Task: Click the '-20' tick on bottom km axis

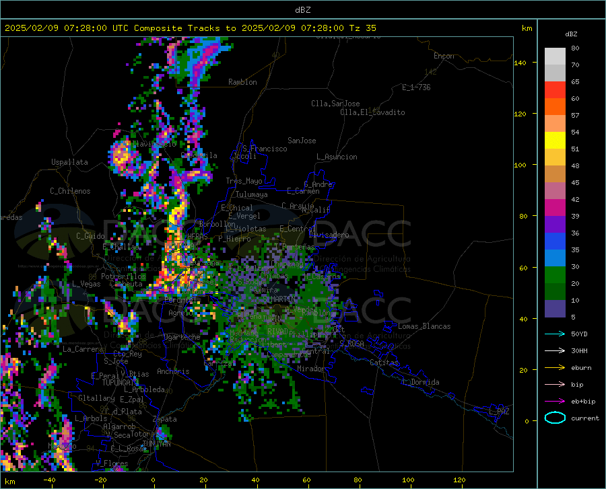Action: pyautogui.click(x=100, y=480)
